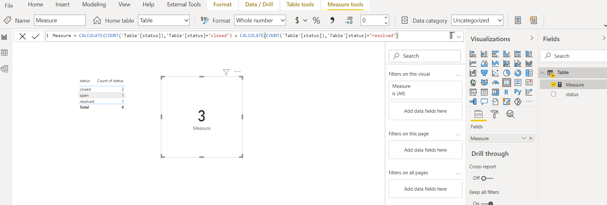This screenshot has height=205, width=607.
Task: Uncheck the Measure field checkbox
Action: 553,85
